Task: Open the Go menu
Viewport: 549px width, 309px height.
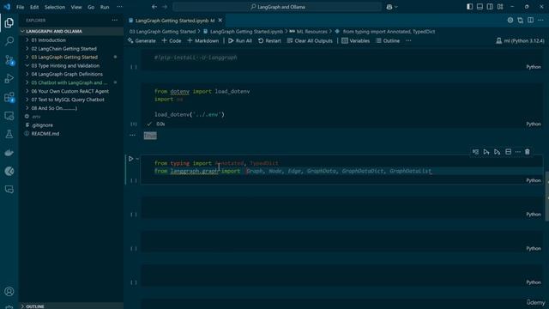Action: coord(91,7)
